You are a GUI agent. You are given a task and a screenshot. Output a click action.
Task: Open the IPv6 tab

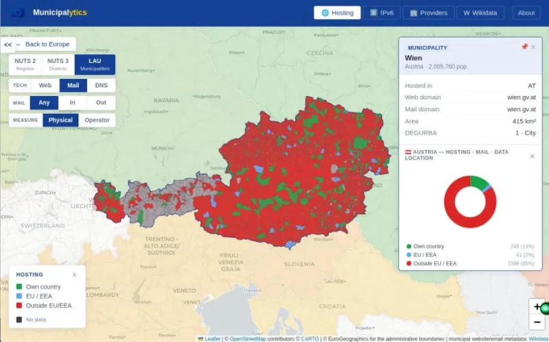[382, 12]
